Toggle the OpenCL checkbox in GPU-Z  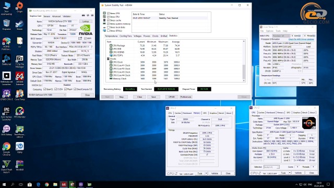coord(44,89)
